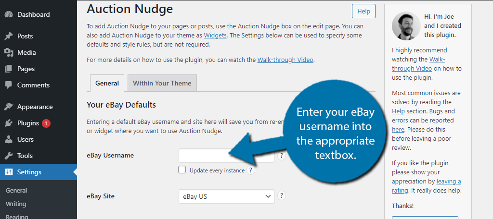Click the Plugins plug icon
Screen dimensions: 493x219
pos(9,123)
